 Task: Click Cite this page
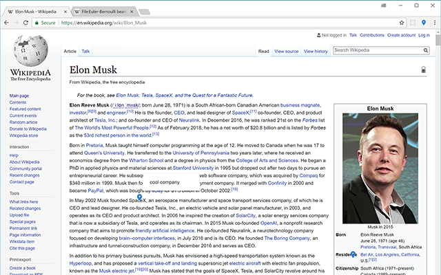coord(22,248)
